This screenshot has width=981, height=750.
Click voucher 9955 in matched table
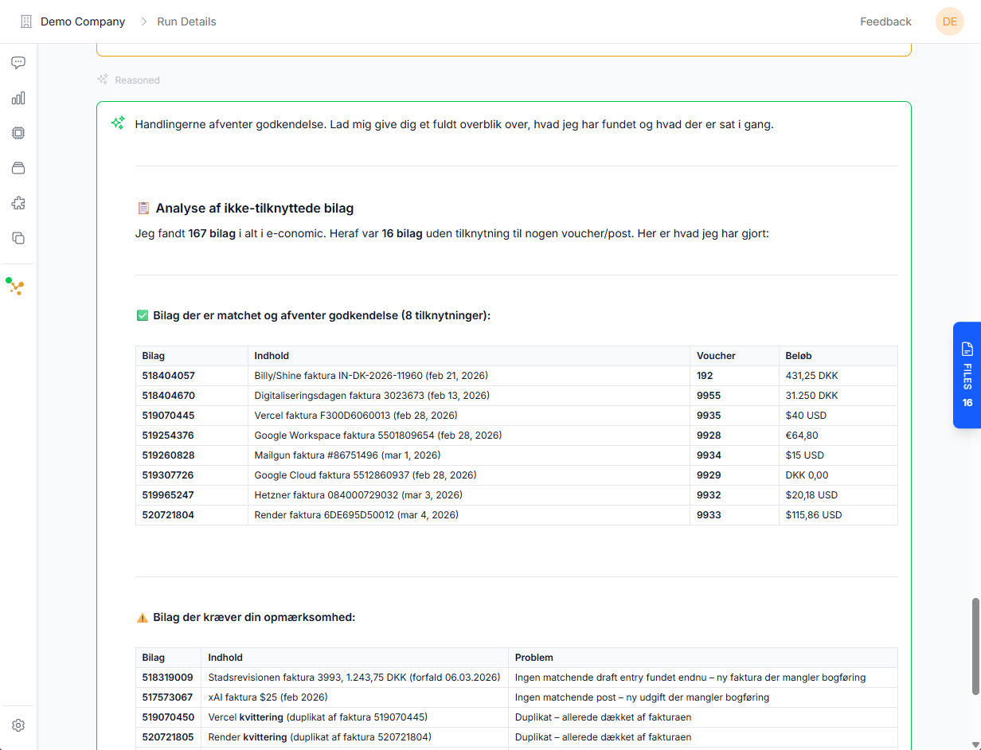(x=709, y=396)
